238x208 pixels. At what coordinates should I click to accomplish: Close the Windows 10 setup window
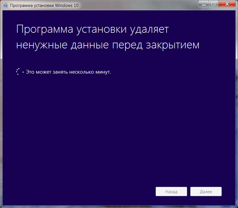227,4
